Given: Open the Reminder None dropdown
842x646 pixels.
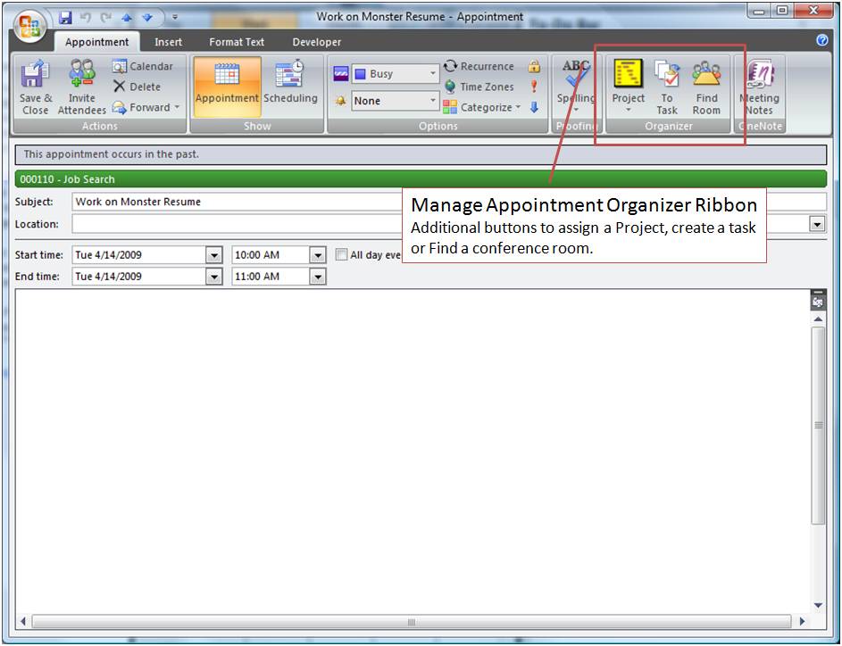Looking at the screenshot, I should tap(434, 101).
